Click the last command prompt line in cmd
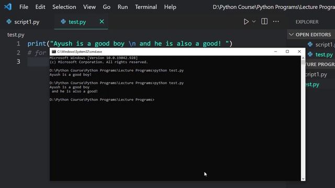This screenshot has height=188, width=335. coord(102,100)
